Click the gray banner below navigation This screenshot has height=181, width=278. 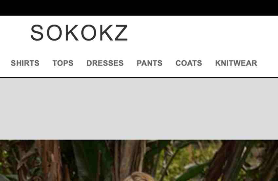139,109
